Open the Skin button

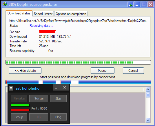[x=58, y=98]
